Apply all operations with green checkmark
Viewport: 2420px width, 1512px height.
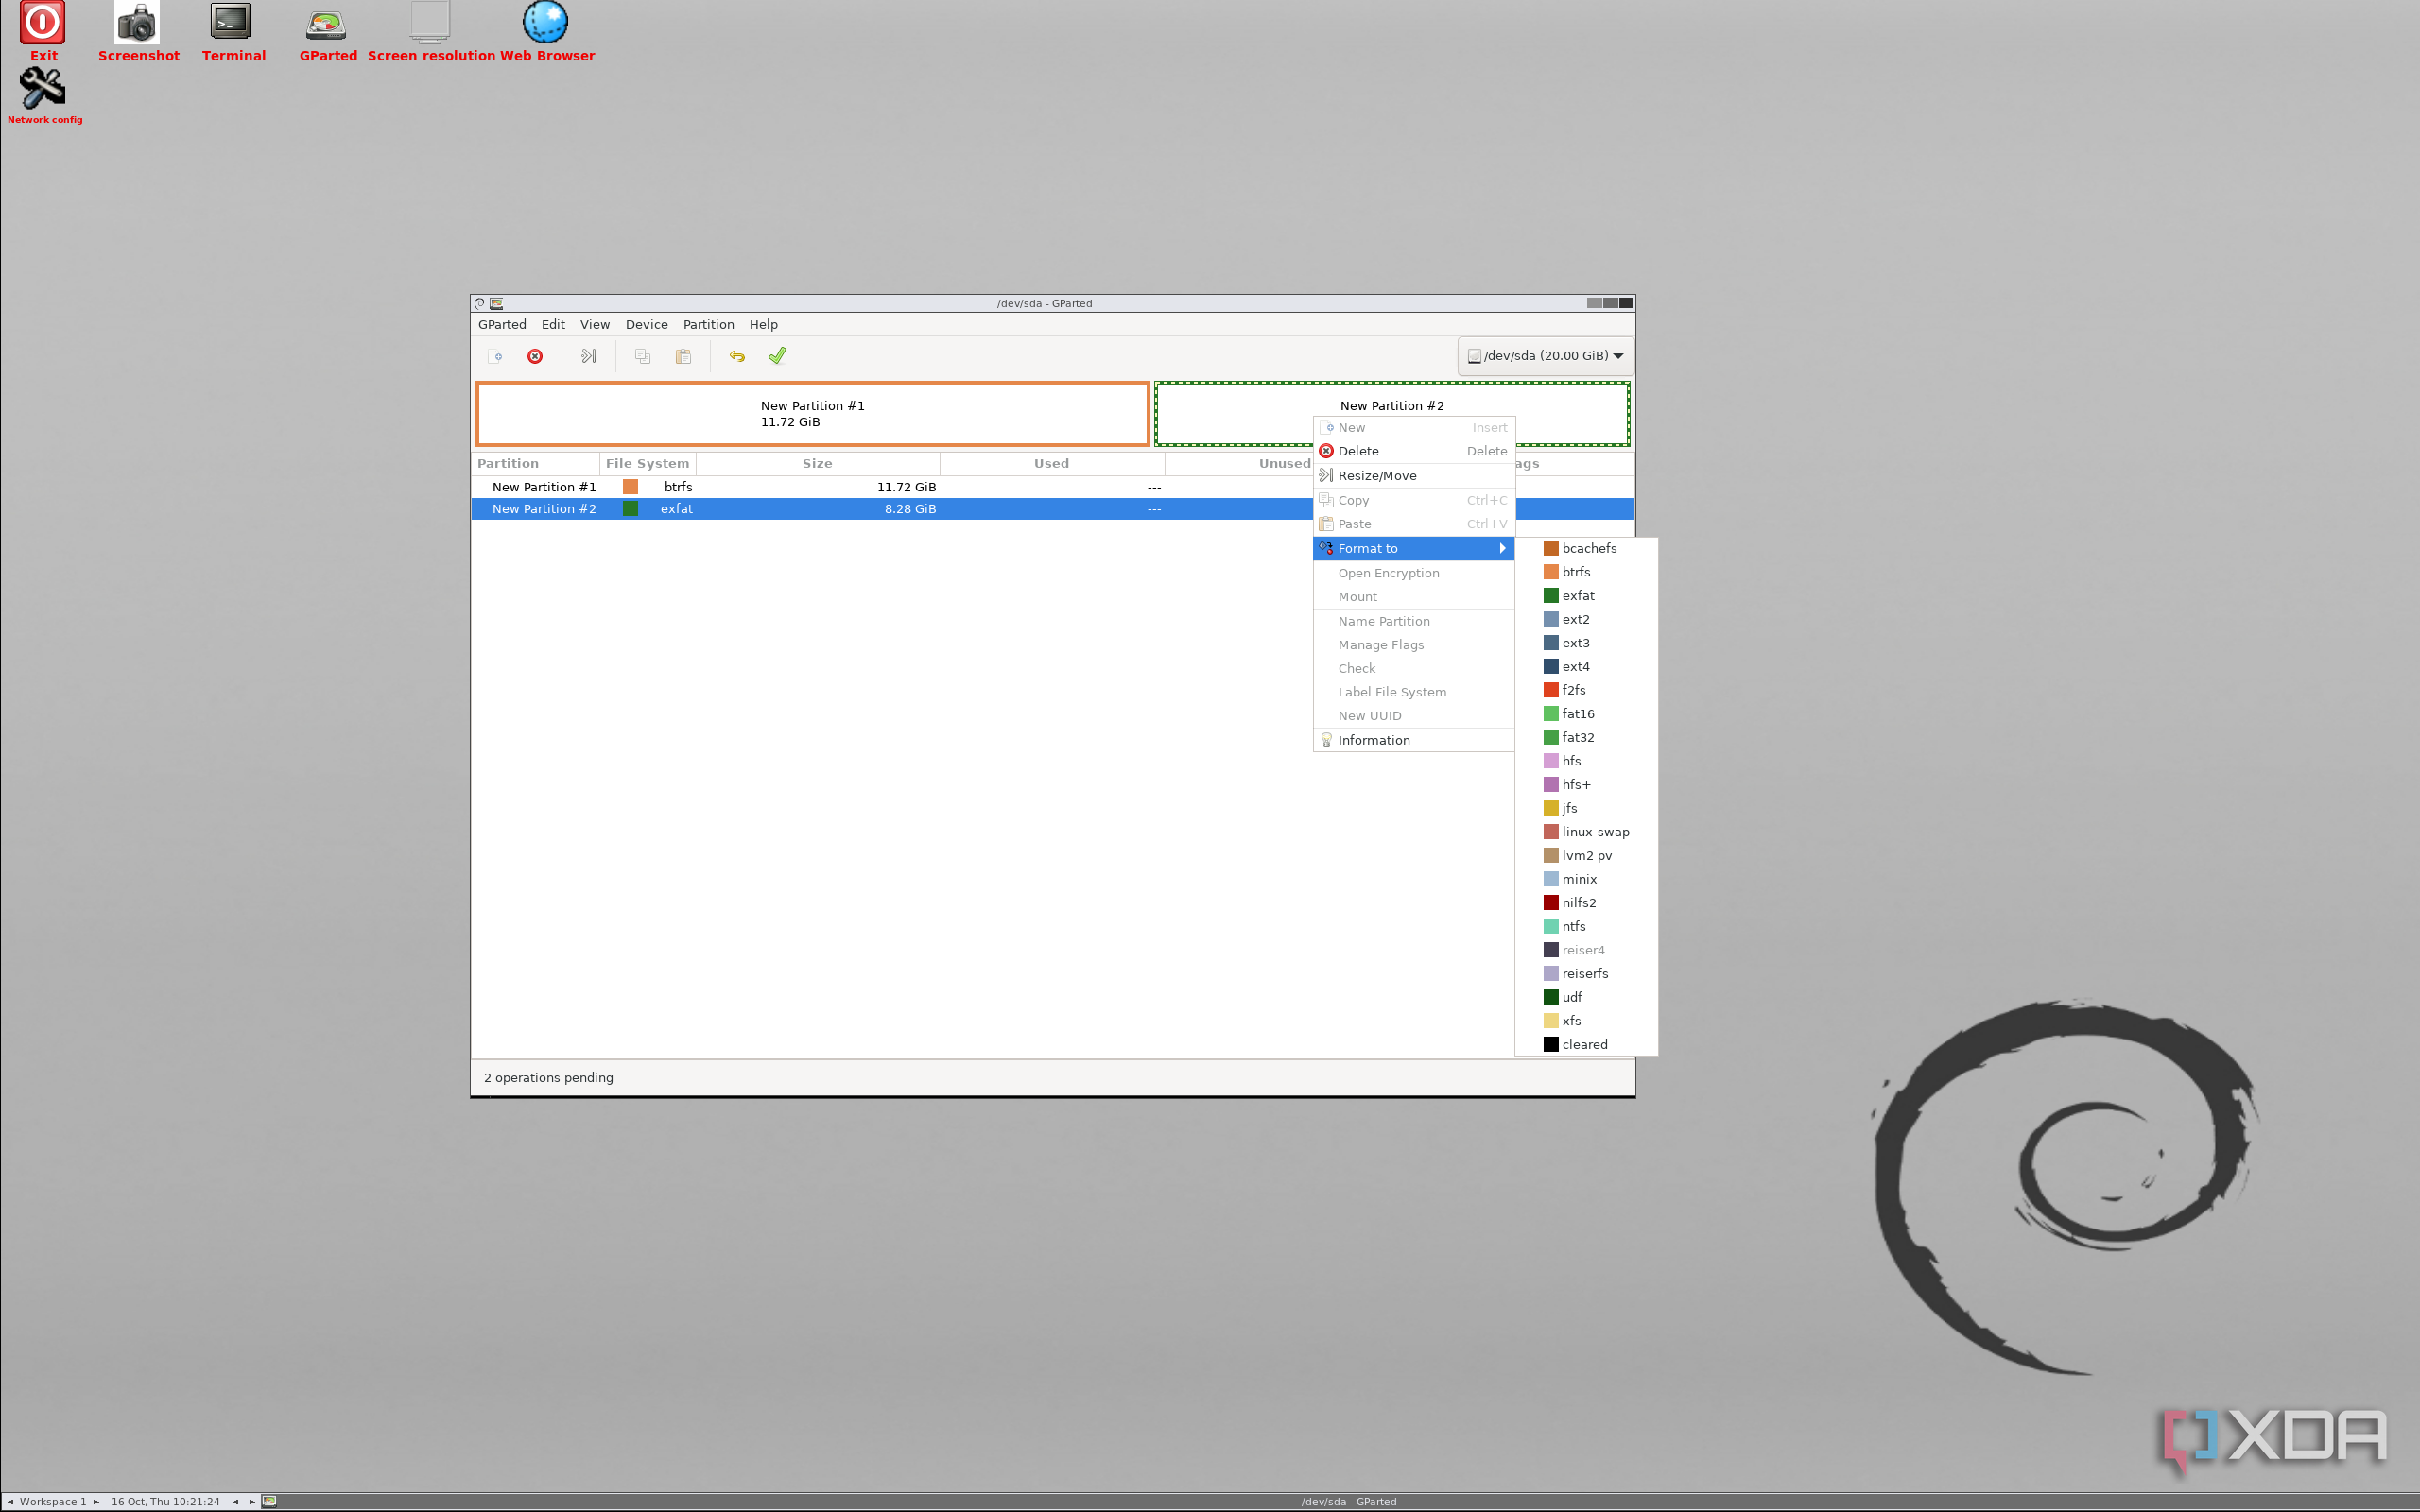click(x=777, y=356)
